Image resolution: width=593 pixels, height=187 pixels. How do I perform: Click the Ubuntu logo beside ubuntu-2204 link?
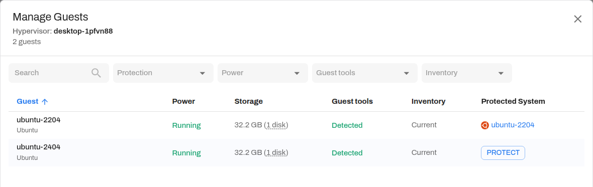485,125
